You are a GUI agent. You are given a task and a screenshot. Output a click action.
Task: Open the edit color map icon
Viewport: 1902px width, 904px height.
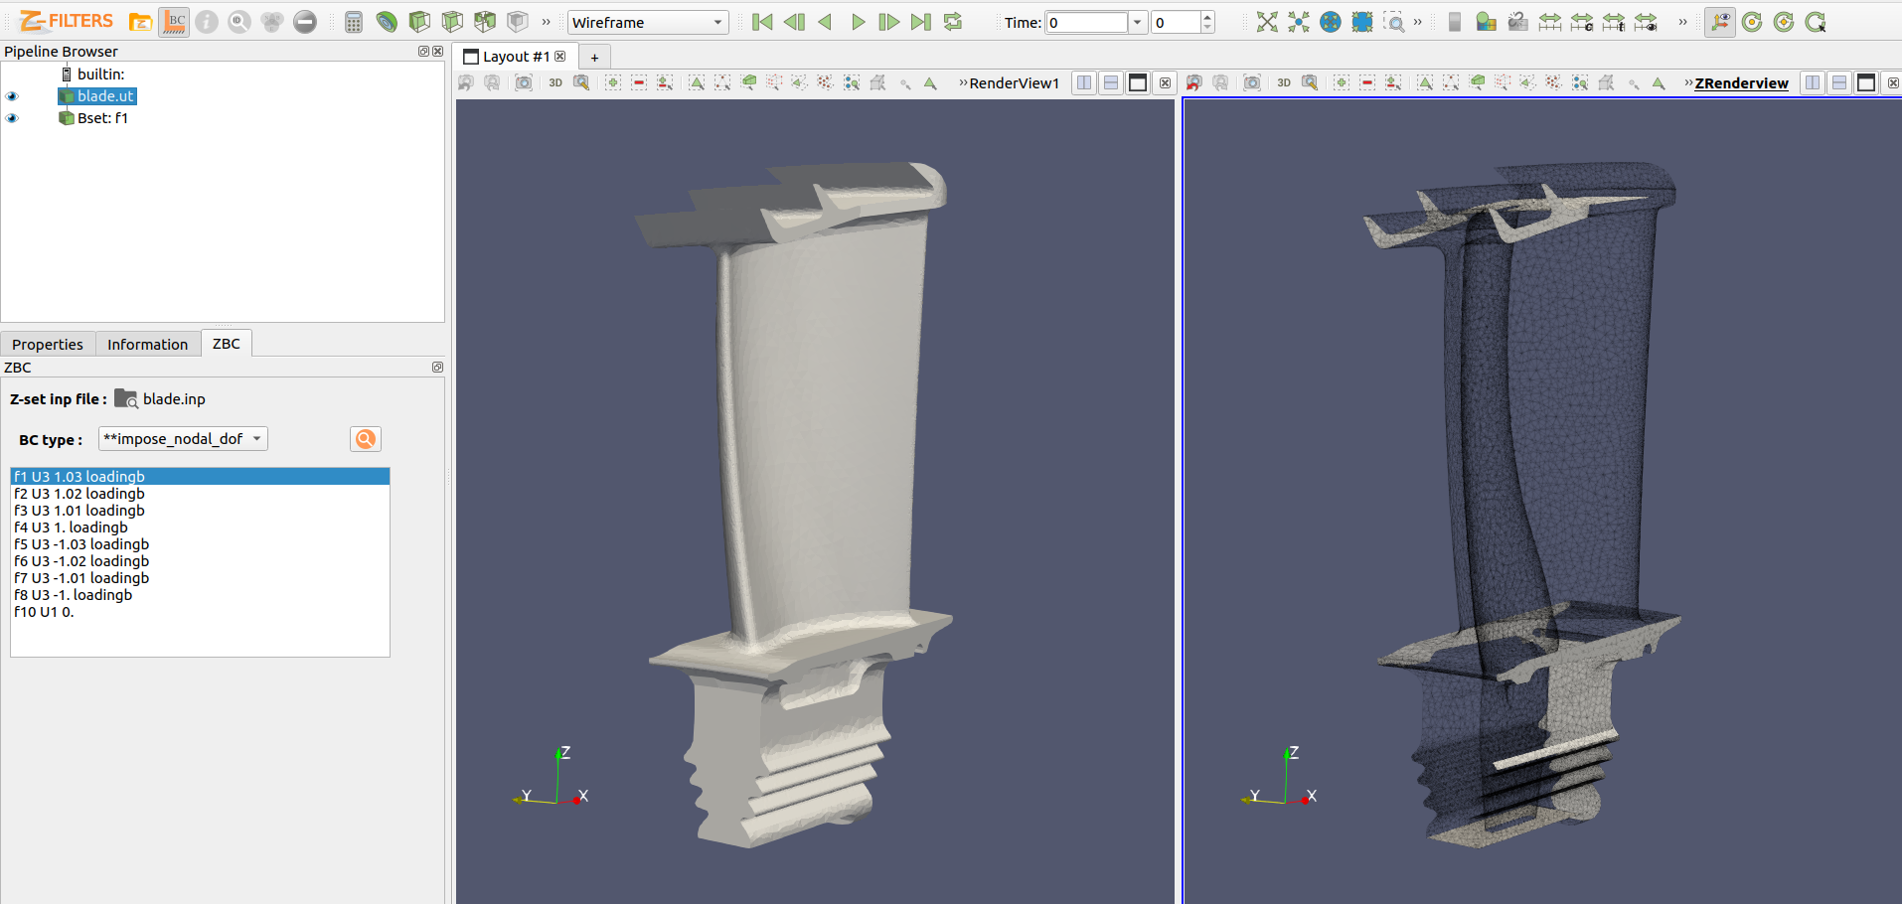[1487, 22]
